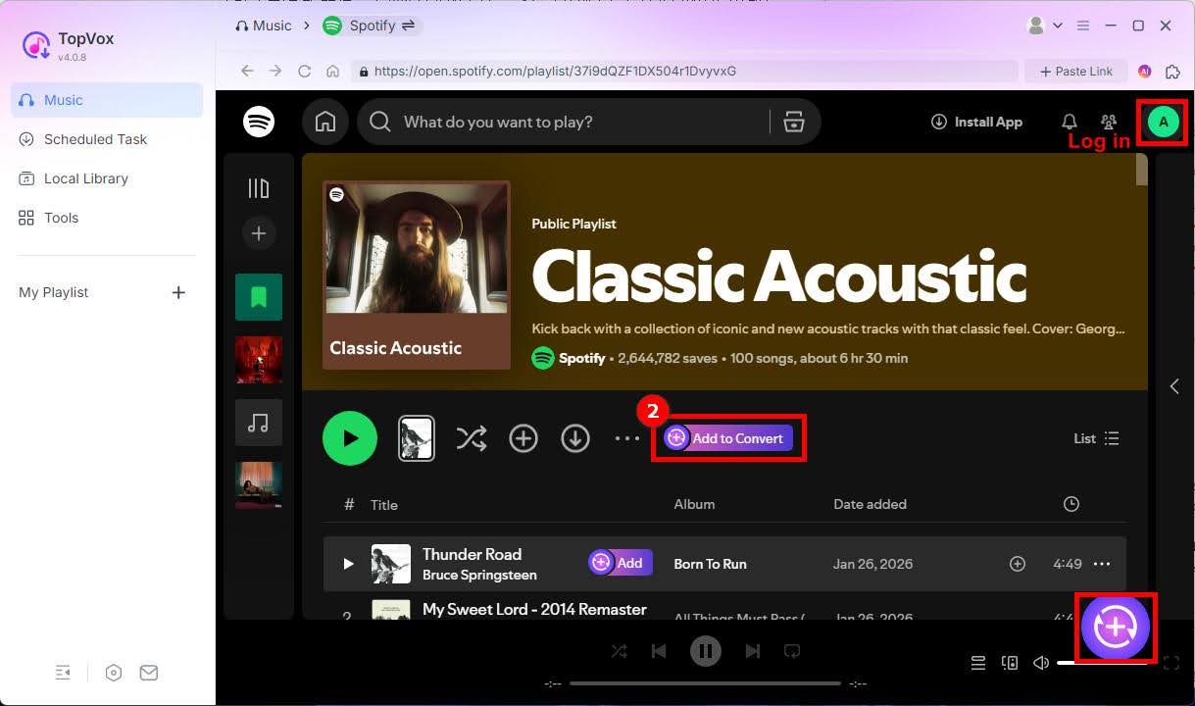
Task: Click the notifications bell icon
Action: click(x=1069, y=121)
